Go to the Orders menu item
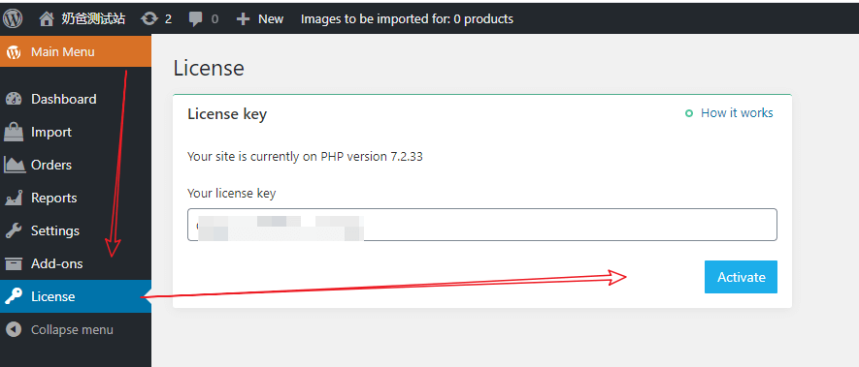Viewport: 859px width, 367px height. tap(76, 165)
